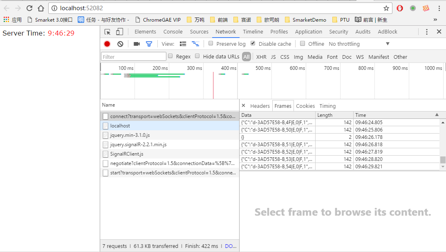This screenshot has width=446, height=252.
Task: Switch to the Elements tab
Action: 146,32
